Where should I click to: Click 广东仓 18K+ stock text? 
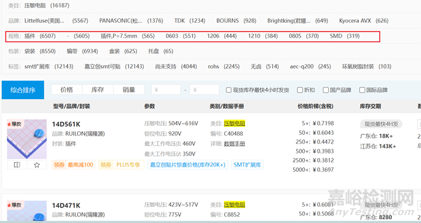pos(376,136)
